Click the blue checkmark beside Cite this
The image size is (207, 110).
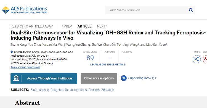coord(12,52)
